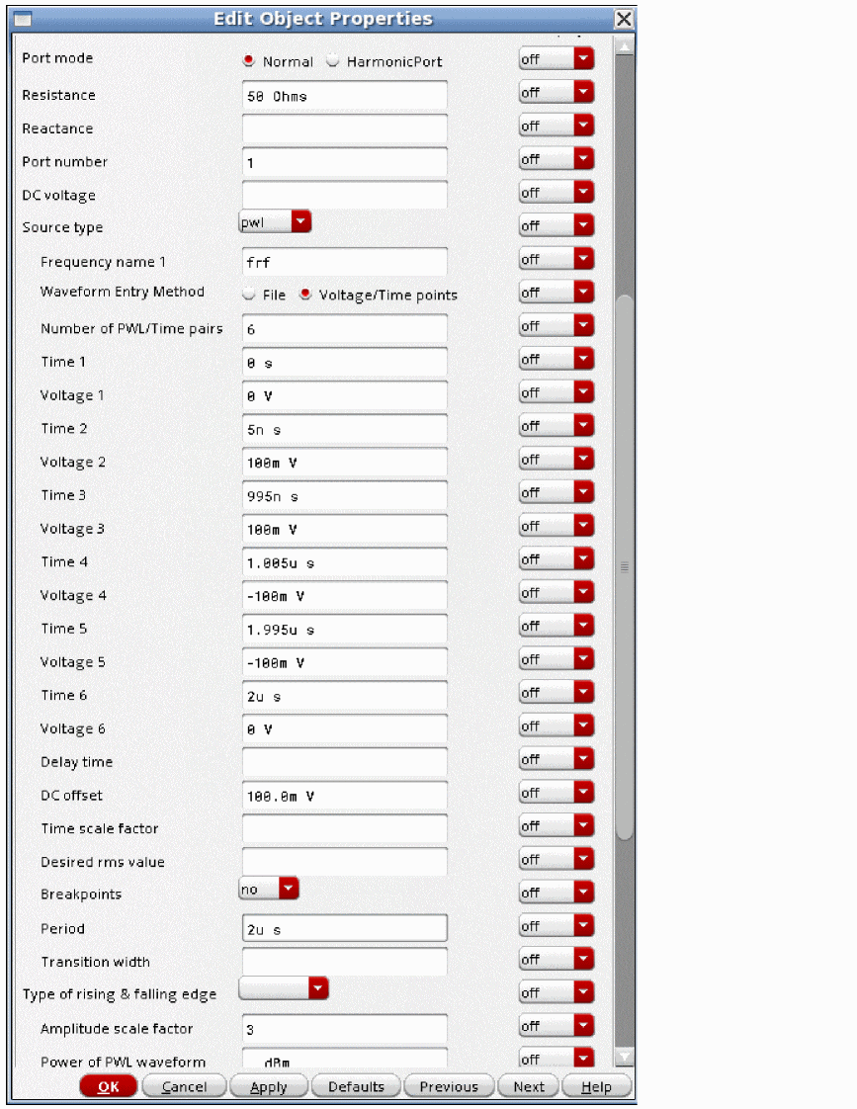Click the empty Transition width field
Screen dimensions: 857x1109
[x=344, y=962]
